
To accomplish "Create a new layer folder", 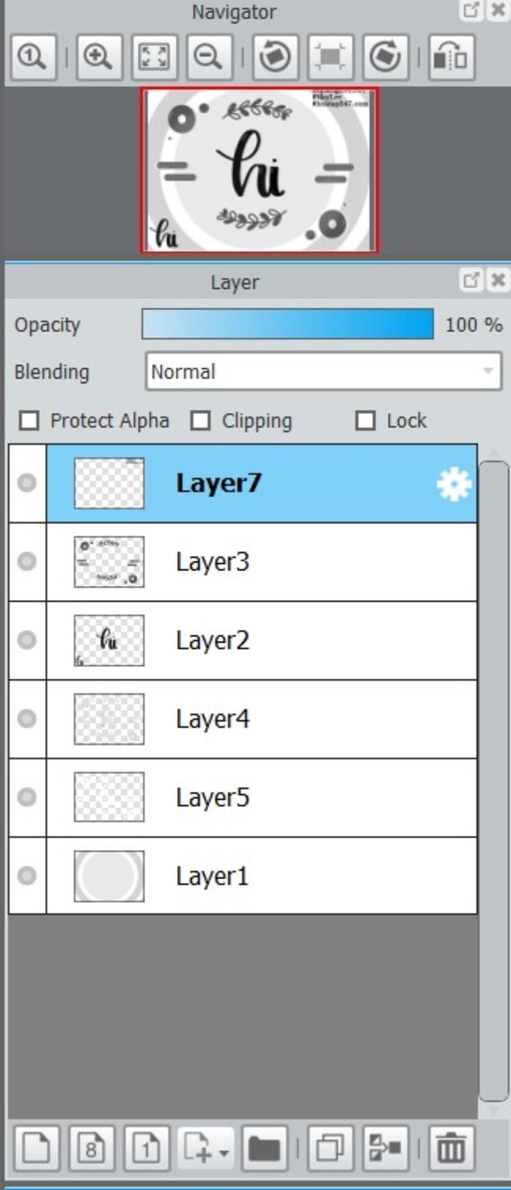I will pyautogui.click(x=264, y=1148).
